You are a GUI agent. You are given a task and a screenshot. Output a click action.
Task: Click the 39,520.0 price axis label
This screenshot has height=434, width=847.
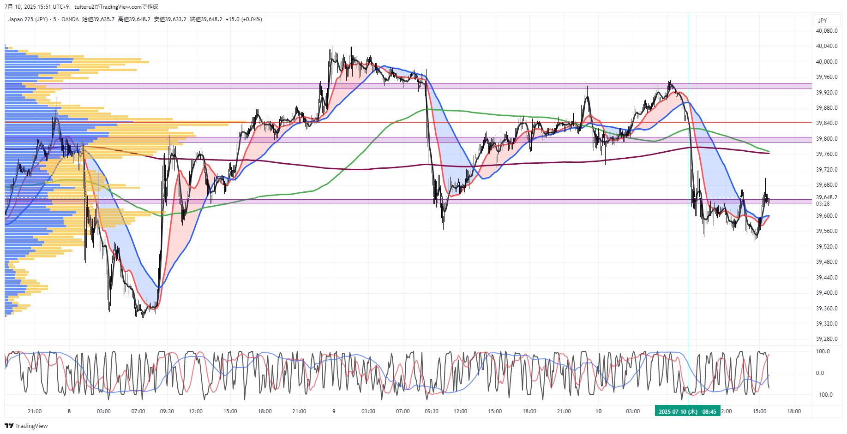click(x=827, y=247)
